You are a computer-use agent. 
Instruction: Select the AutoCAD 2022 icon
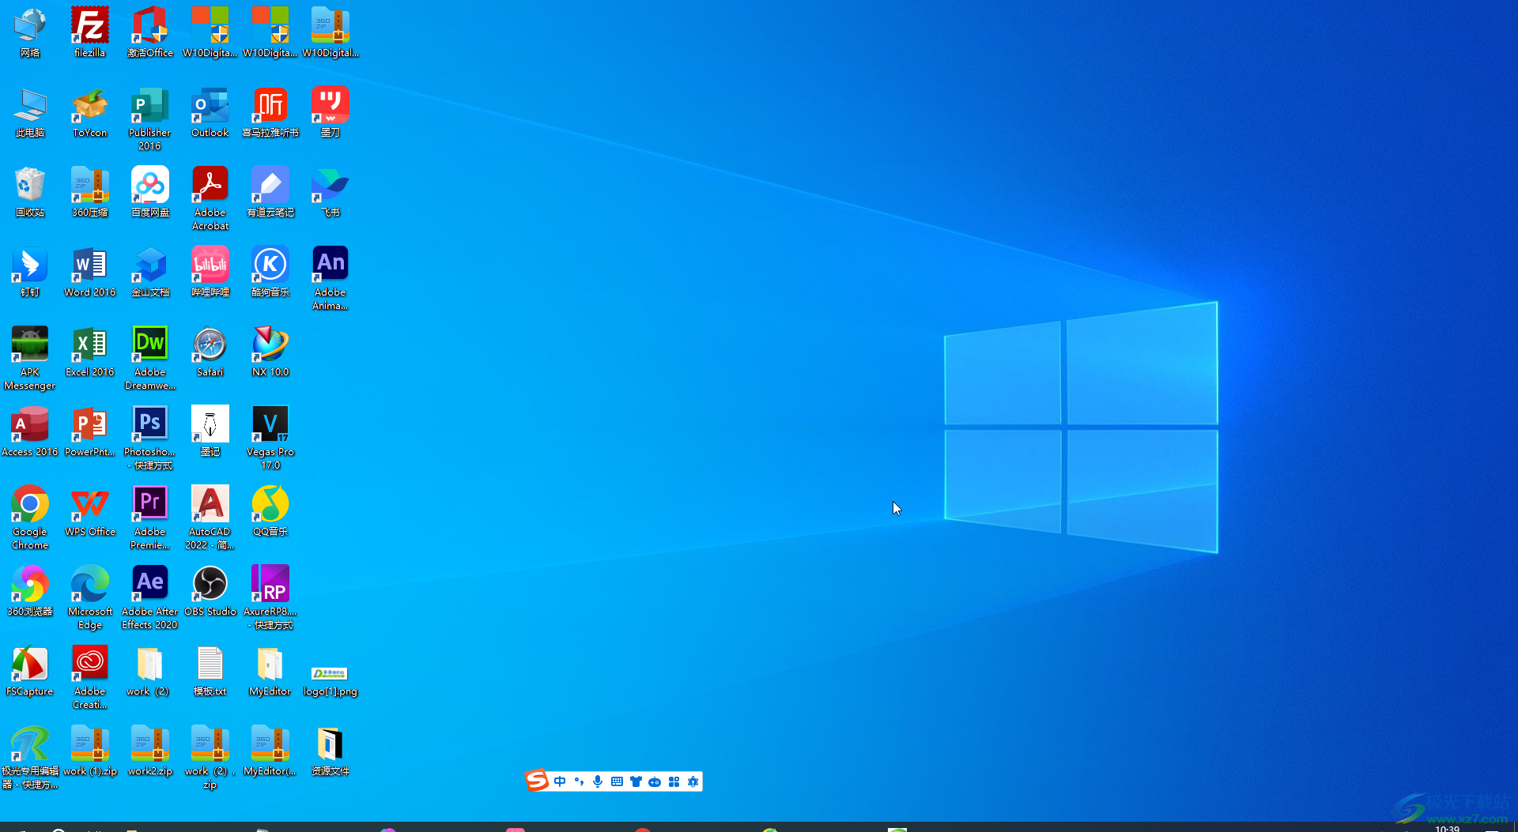pos(210,518)
